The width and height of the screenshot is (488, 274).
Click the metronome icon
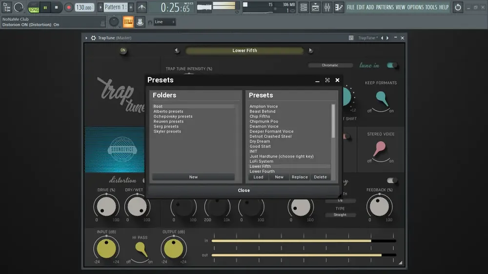pos(142,7)
